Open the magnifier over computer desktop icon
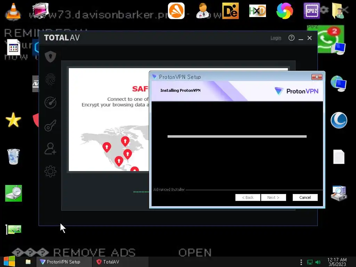 [x=339, y=193]
